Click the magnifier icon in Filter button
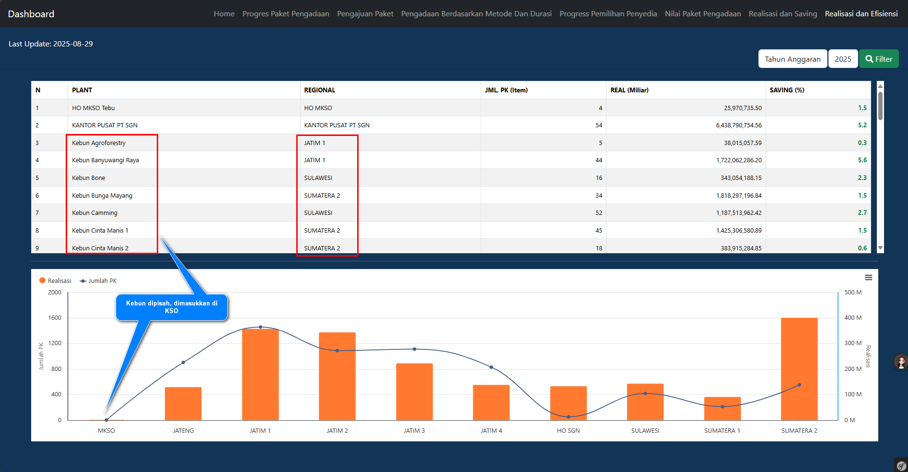908x472 pixels. coord(869,59)
